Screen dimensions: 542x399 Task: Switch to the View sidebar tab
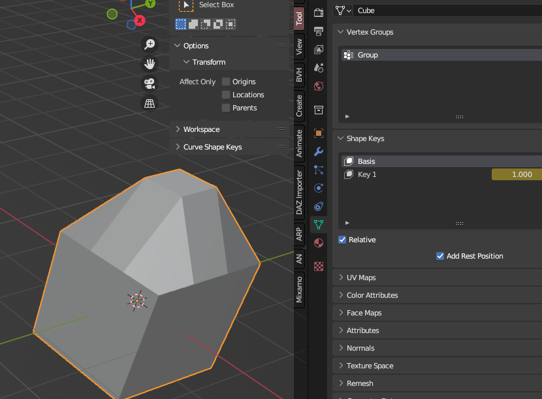(298, 46)
